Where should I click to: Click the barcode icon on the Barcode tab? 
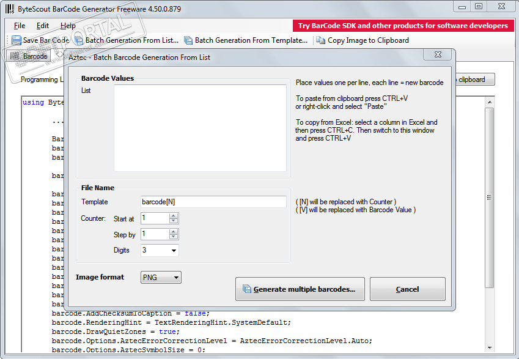click(15, 56)
